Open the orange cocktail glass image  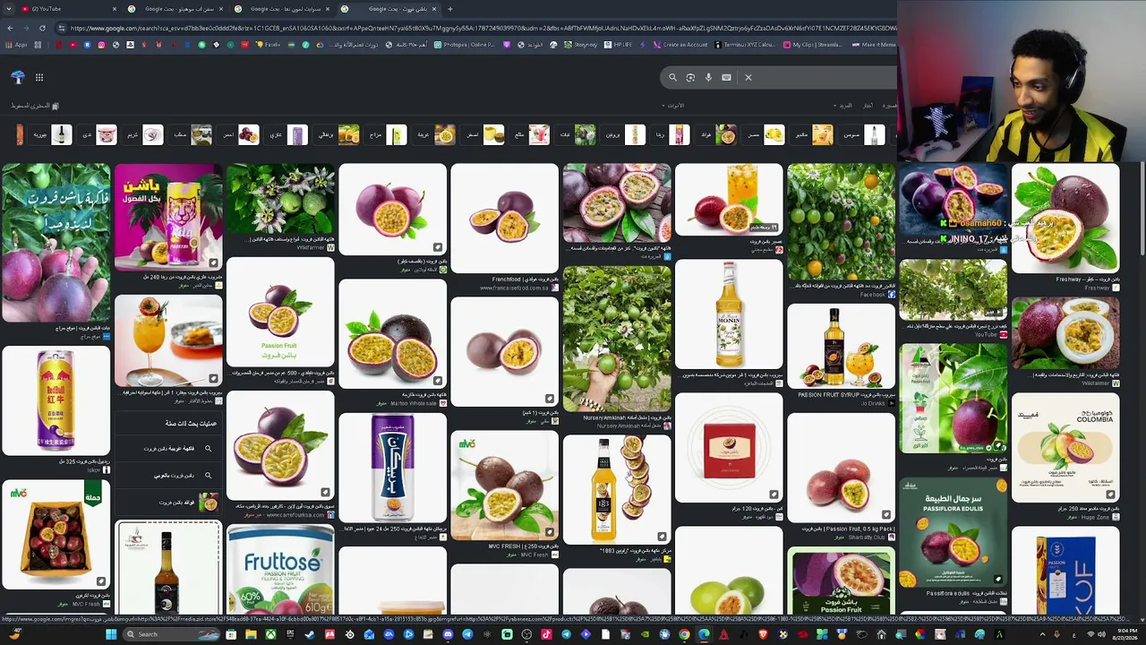[168, 340]
